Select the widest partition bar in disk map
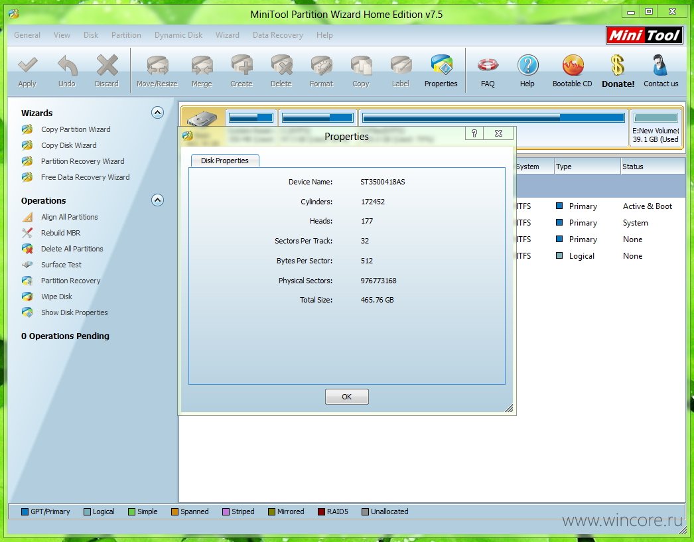The image size is (694, 542). (x=494, y=117)
